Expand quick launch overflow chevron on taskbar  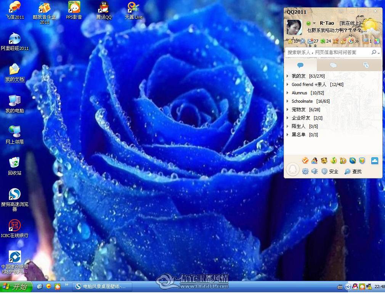[x=67, y=285]
